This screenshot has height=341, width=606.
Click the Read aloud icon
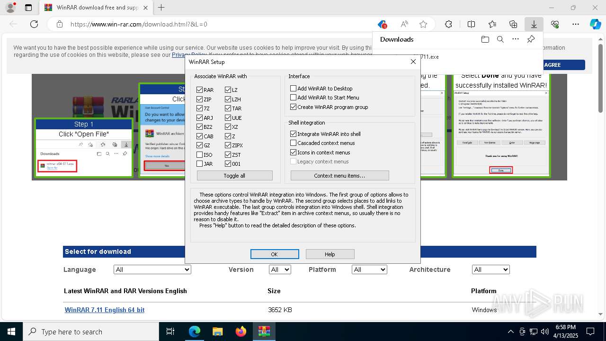point(404,24)
